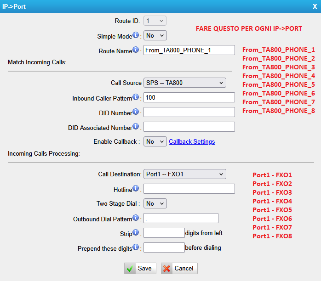
Task: Click the info icon beside Simple Mode
Action: 136,35
